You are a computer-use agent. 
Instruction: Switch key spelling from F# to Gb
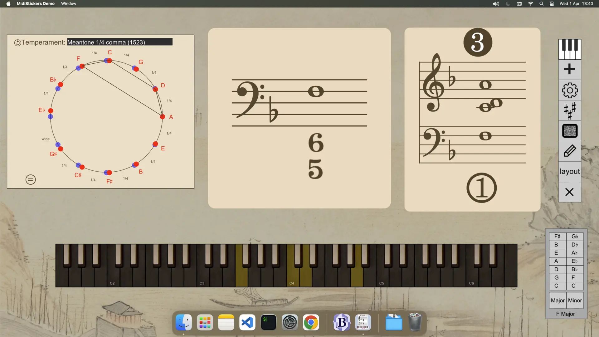point(575,236)
